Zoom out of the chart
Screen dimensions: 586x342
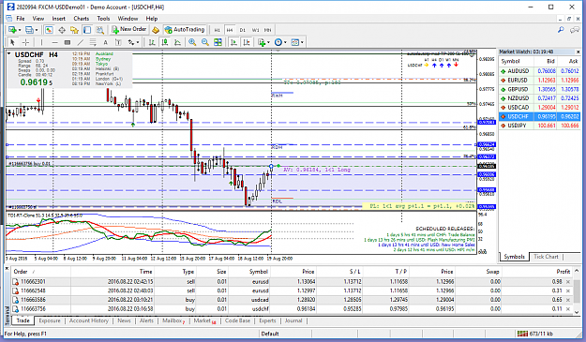pos(204,42)
